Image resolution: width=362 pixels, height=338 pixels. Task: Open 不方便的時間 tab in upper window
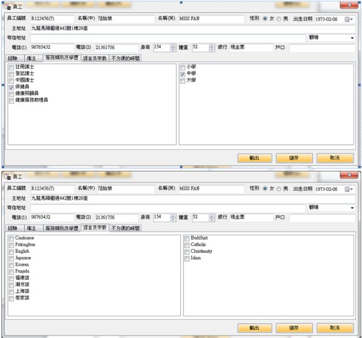(x=125, y=58)
